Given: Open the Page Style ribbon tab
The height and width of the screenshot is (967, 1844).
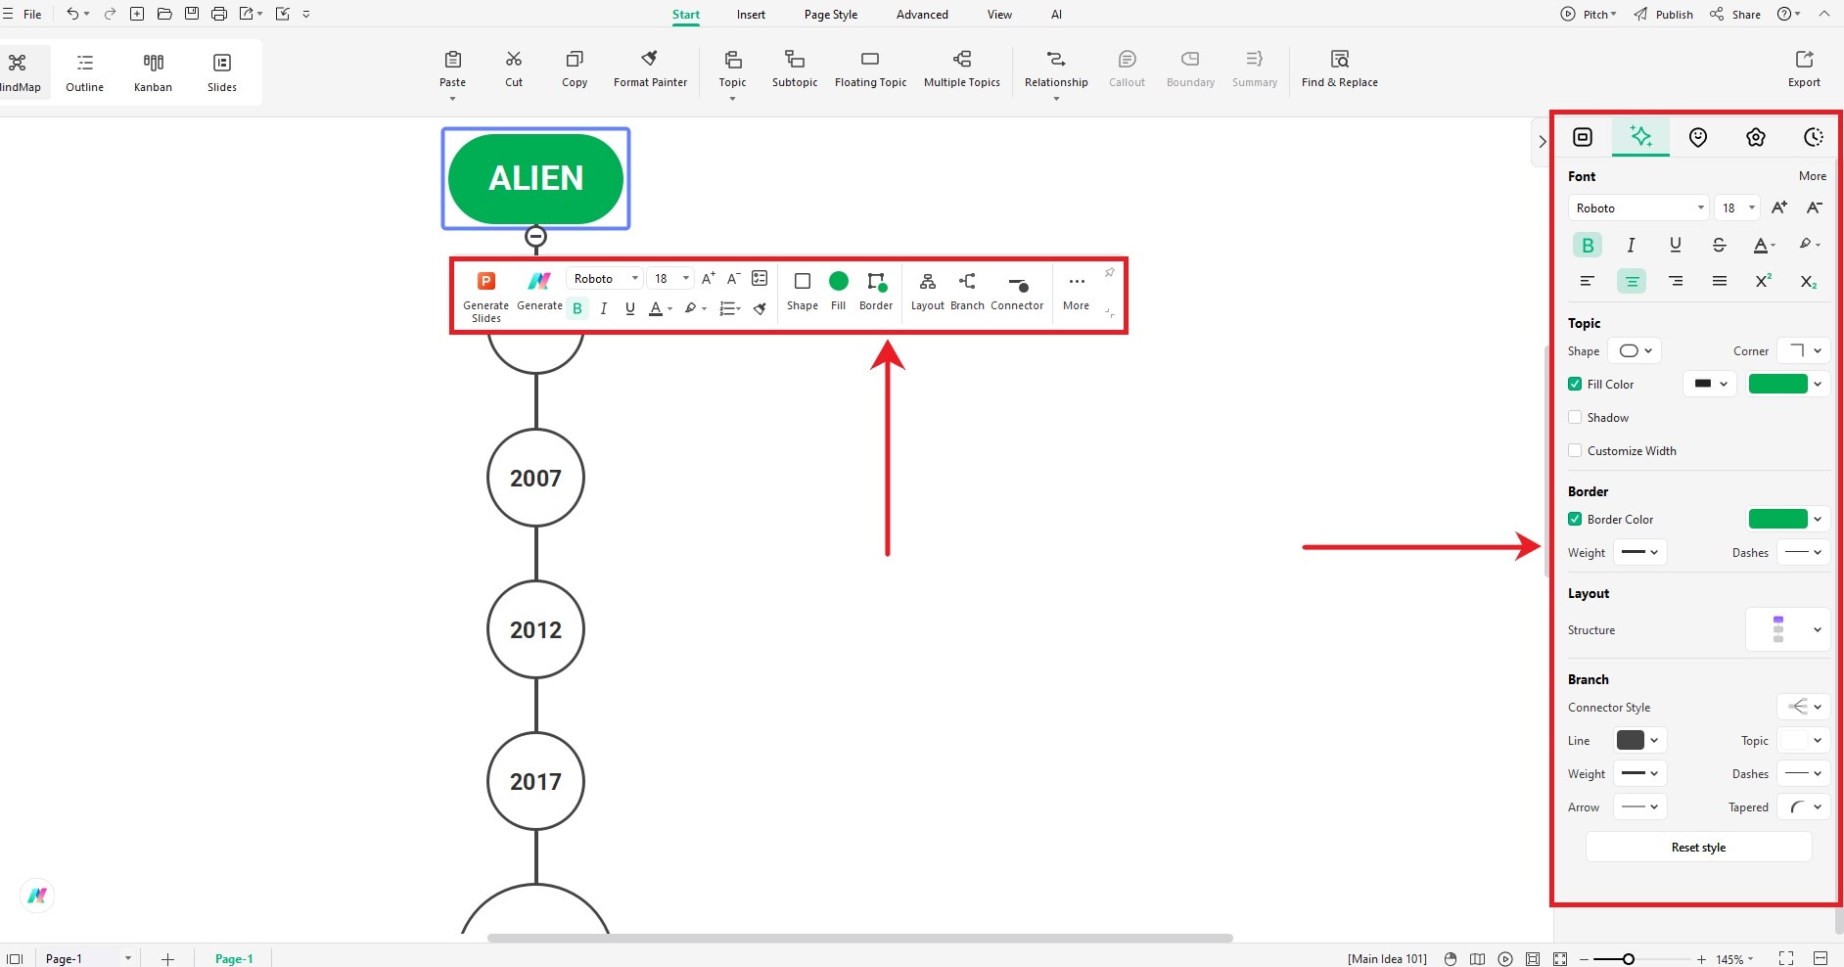Looking at the screenshot, I should point(830,15).
